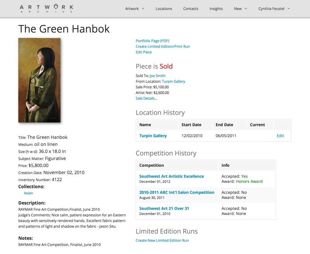Open the Contacts page

(191, 9)
